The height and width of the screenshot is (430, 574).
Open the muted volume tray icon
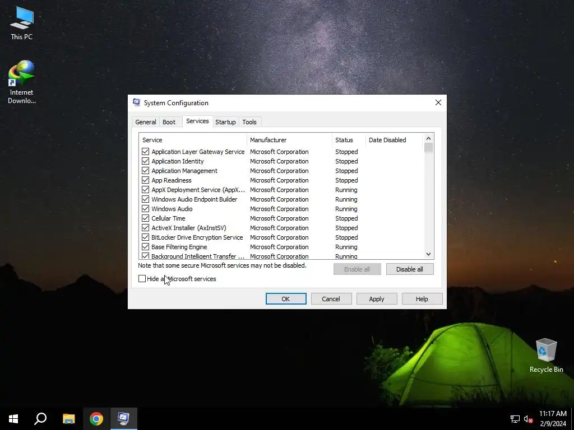coord(528,419)
